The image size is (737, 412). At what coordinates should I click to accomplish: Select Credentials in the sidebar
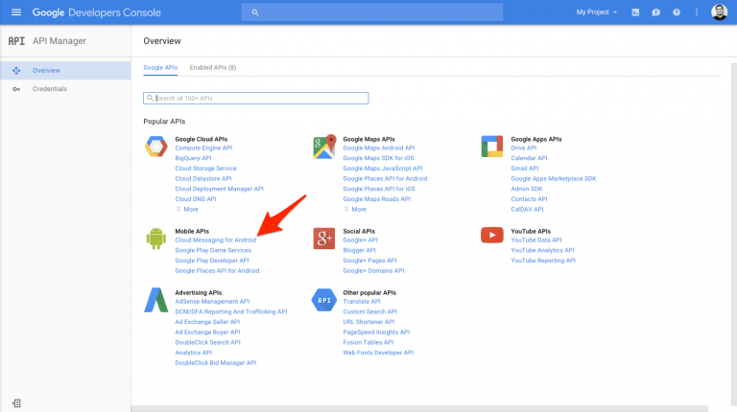point(65,89)
